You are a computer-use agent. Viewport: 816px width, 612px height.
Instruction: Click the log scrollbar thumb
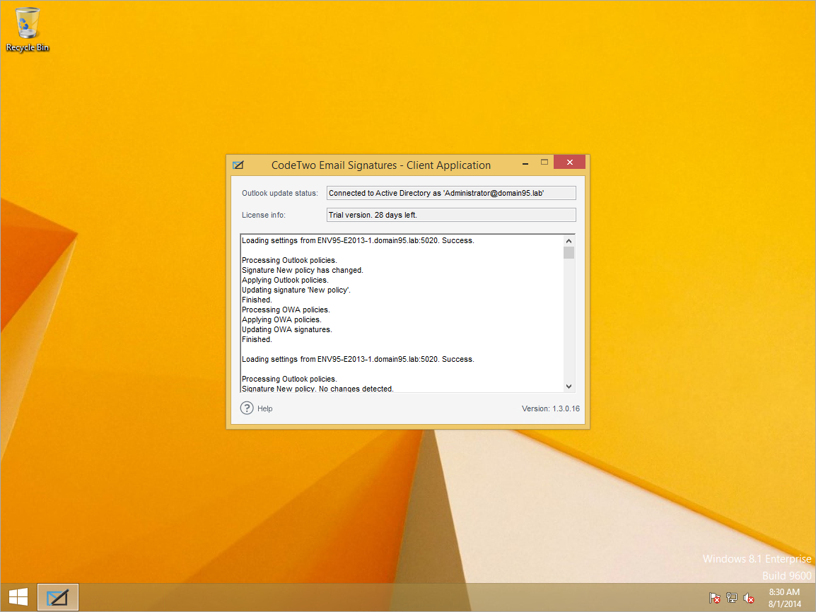pyautogui.click(x=569, y=253)
